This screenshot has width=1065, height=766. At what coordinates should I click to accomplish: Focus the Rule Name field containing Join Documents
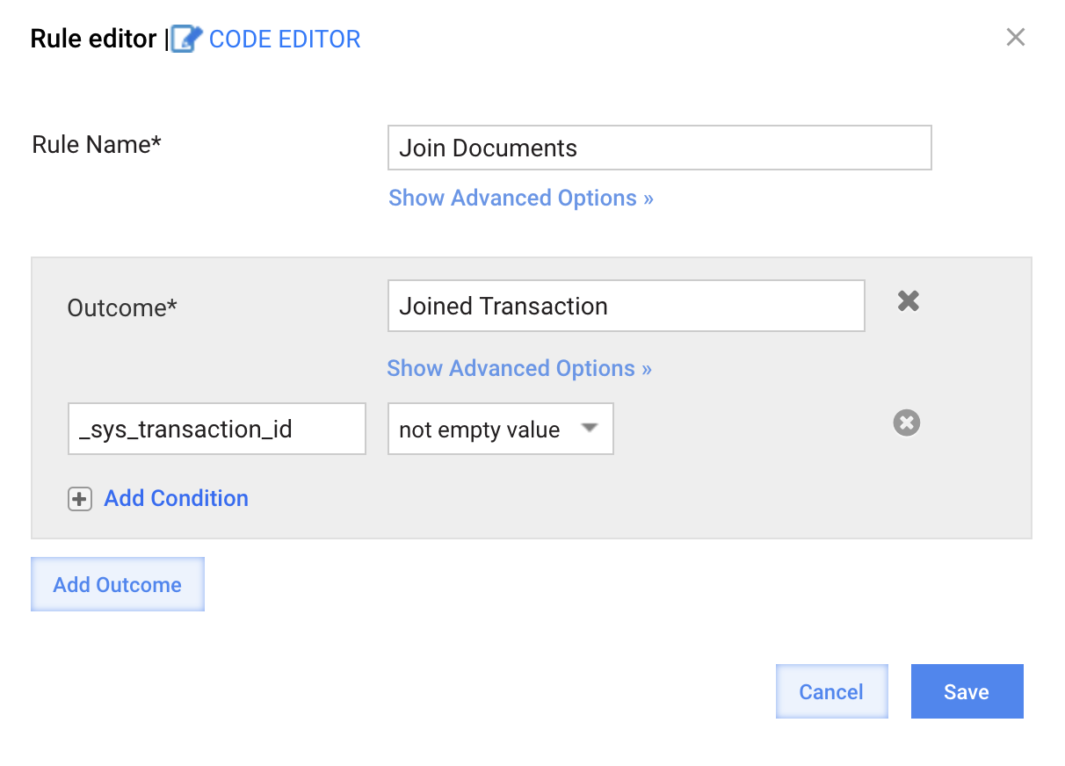pos(659,148)
